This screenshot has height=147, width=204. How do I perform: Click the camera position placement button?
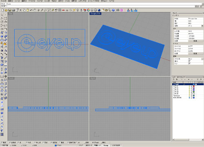pos(195,41)
